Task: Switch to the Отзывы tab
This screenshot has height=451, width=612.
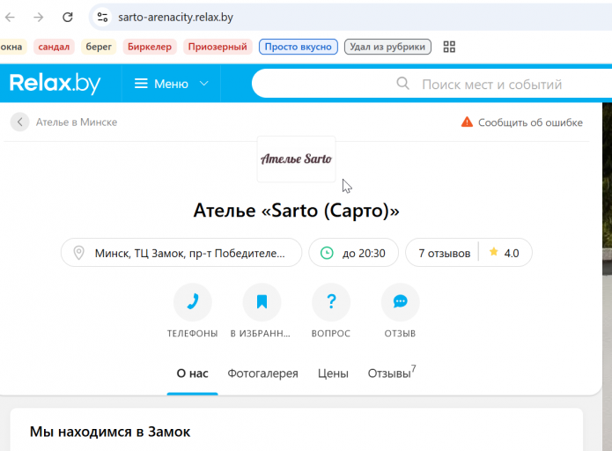Action: pos(392,373)
